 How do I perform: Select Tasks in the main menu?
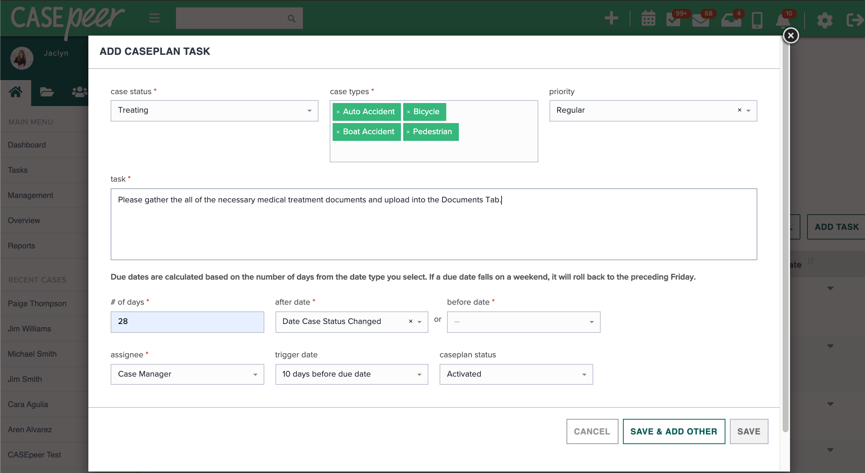pyautogui.click(x=17, y=170)
